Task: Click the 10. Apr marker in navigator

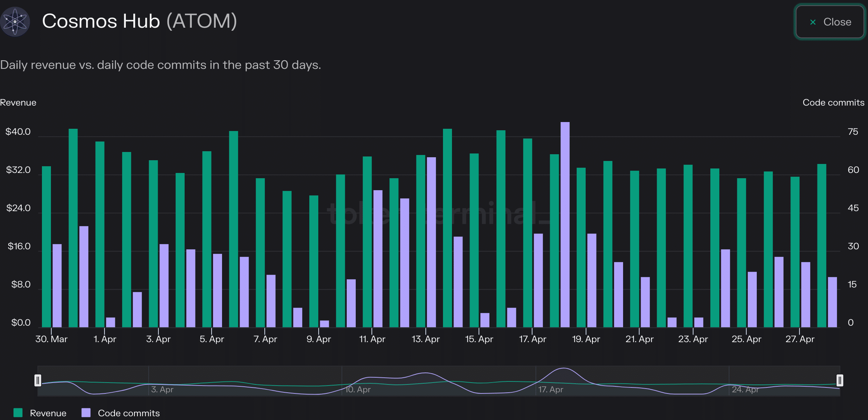Action: click(x=358, y=389)
